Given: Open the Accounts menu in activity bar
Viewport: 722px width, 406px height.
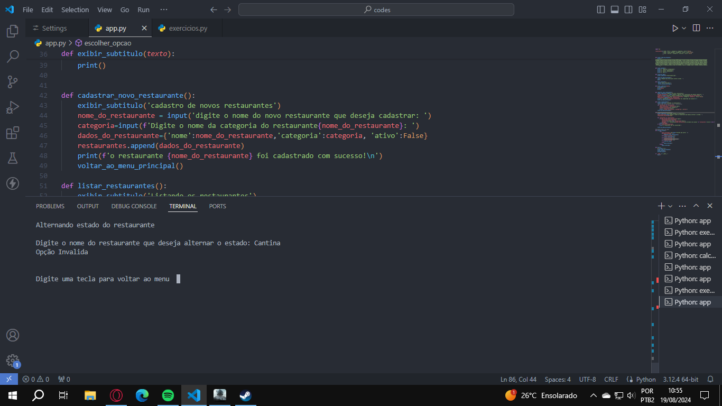Looking at the screenshot, I should pyautogui.click(x=13, y=335).
